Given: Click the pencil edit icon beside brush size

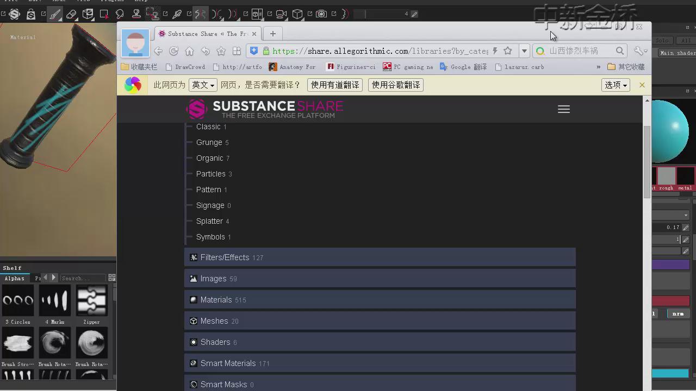Looking at the screenshot, I should click(414, 14).
